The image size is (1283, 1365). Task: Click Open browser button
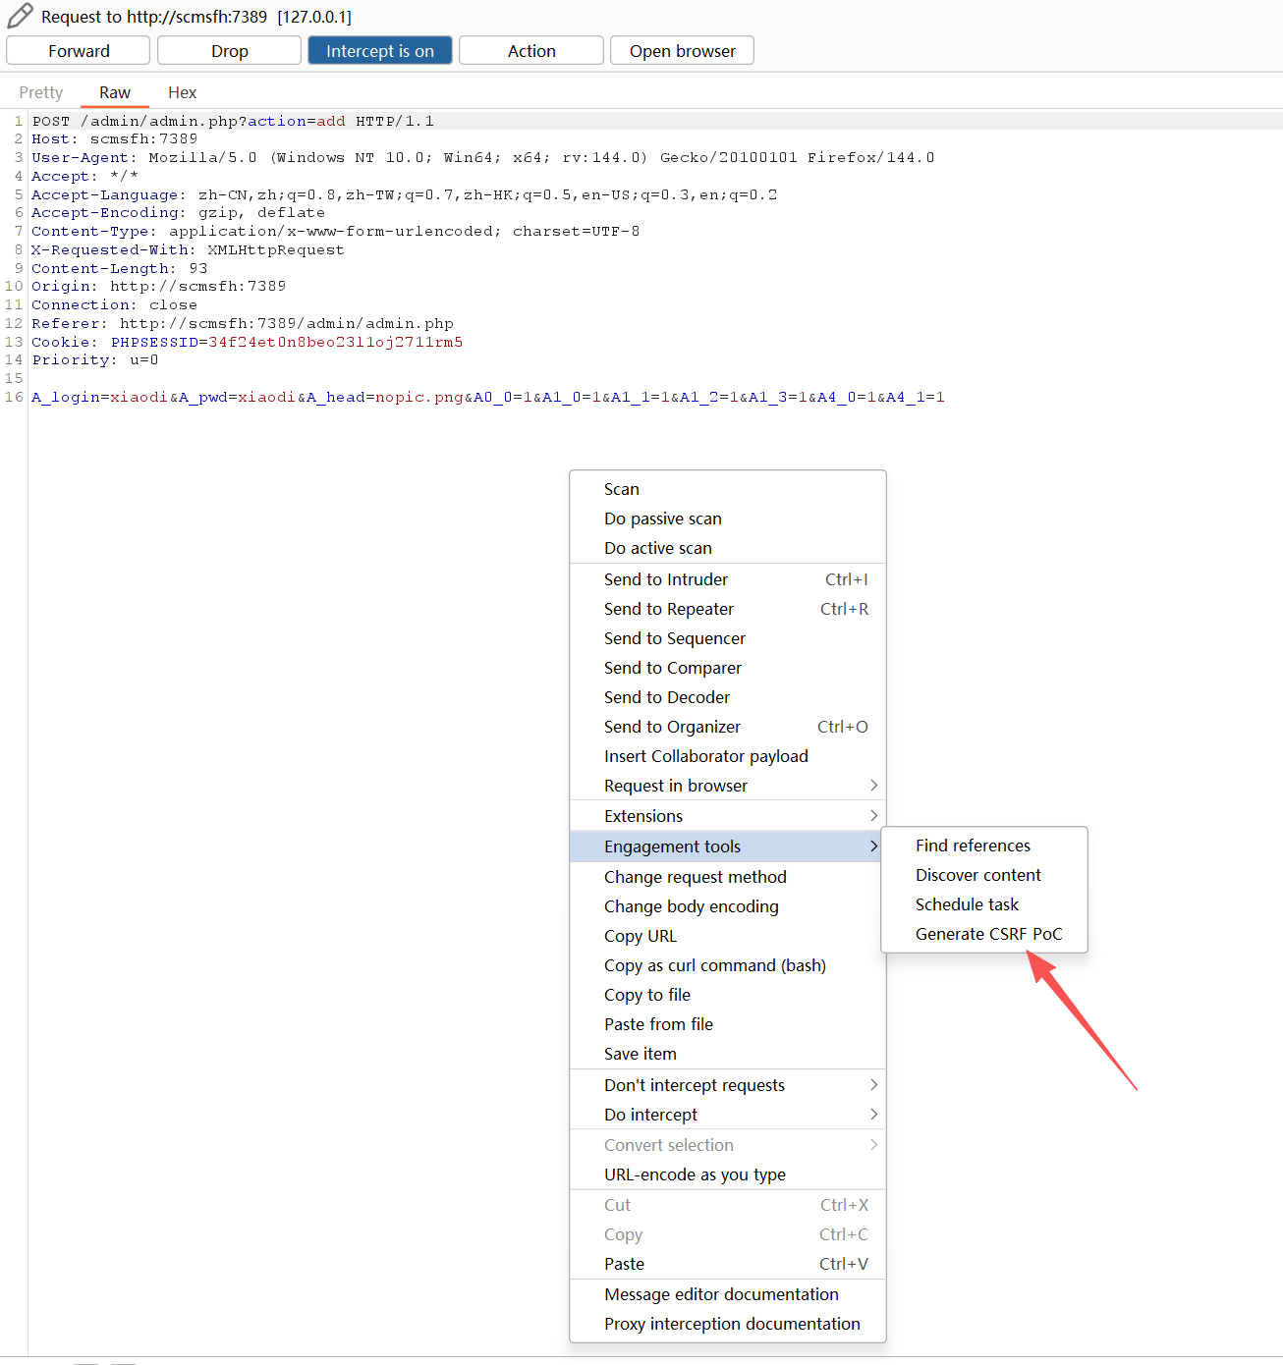(x=682, y=51)
